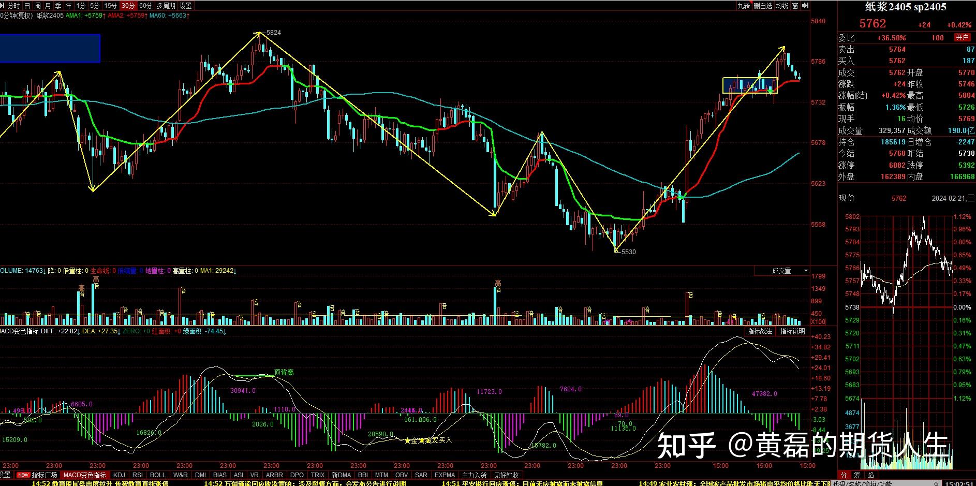This screenshot has width=976, height=486.
Task: Click the latest price 5762 in quote panel
Action: click(873, 23)
